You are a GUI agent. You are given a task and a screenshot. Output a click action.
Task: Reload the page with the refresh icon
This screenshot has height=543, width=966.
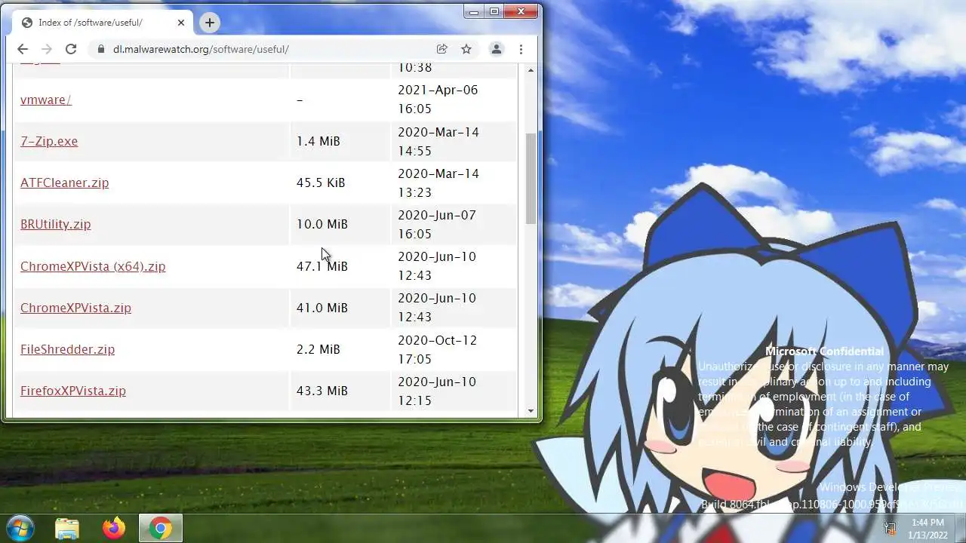point(71,49)
